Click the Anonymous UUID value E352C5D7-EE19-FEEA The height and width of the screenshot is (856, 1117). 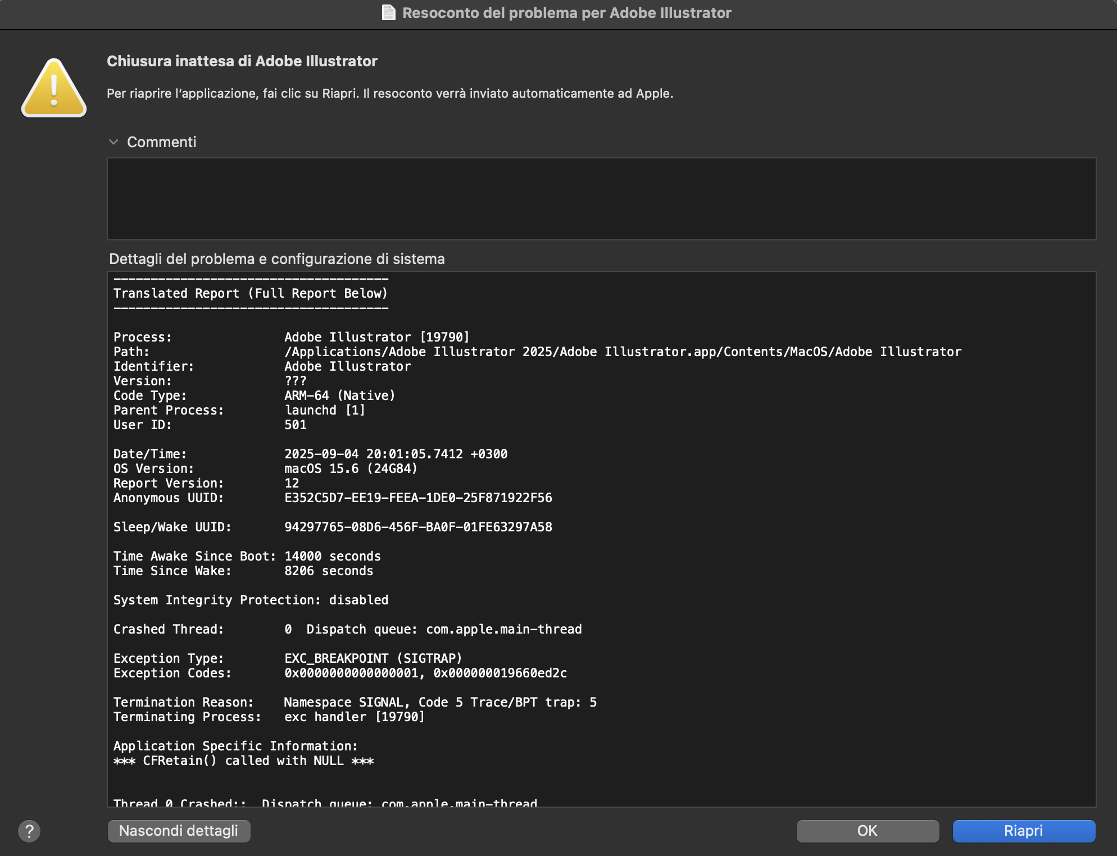pyautogui.click(x=418, y=498)
